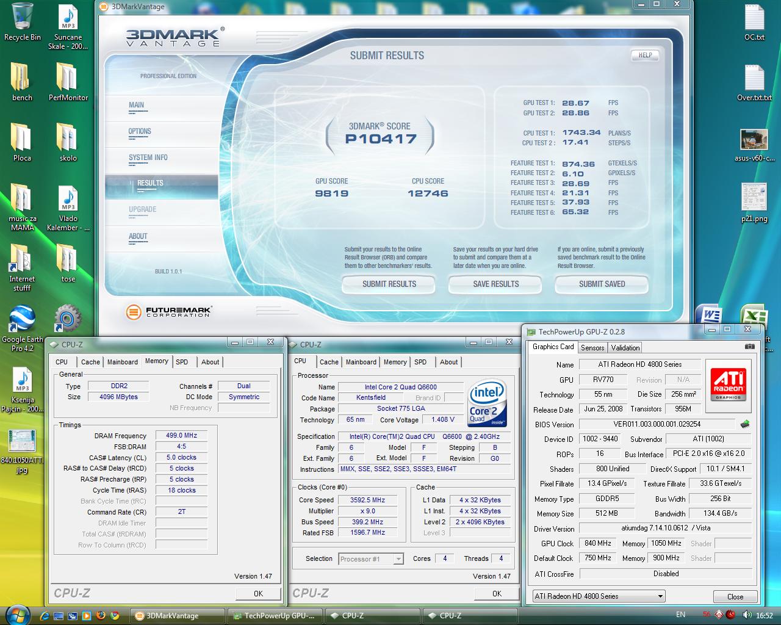Open the tose folder icon

(68, 263)
